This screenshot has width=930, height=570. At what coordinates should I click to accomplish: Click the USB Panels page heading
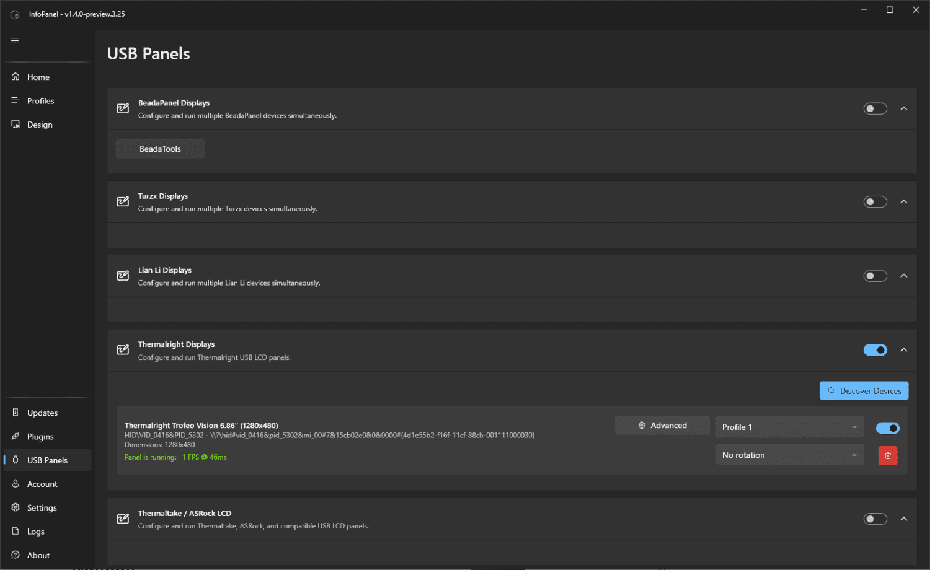149,54
